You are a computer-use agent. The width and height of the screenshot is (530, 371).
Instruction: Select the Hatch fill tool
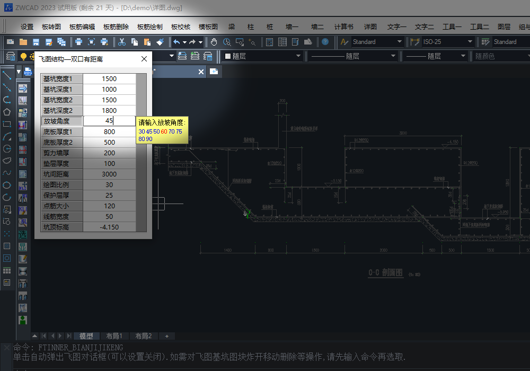click(x=7, y=245)
